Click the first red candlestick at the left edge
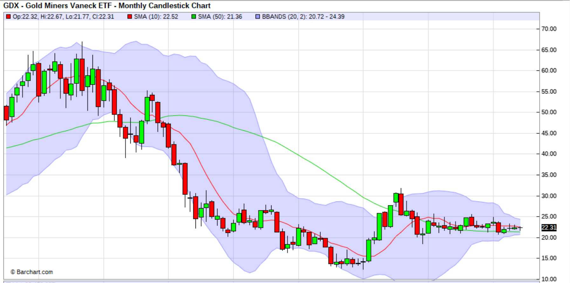Image resolution: width=570 pixels, height=283 pixels. [6, 113]
